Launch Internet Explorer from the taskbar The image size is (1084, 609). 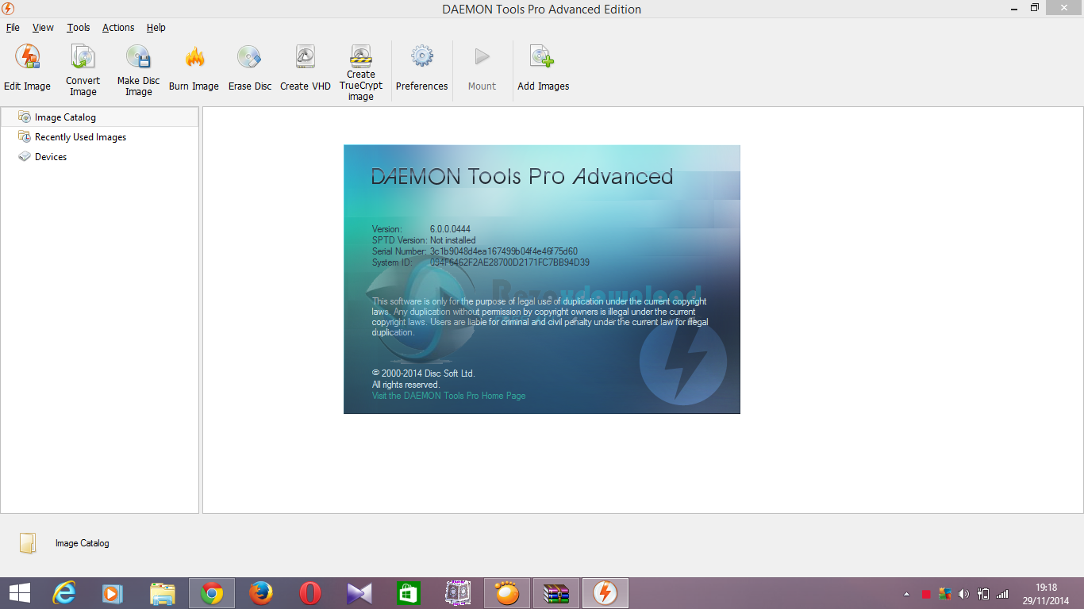63,593
